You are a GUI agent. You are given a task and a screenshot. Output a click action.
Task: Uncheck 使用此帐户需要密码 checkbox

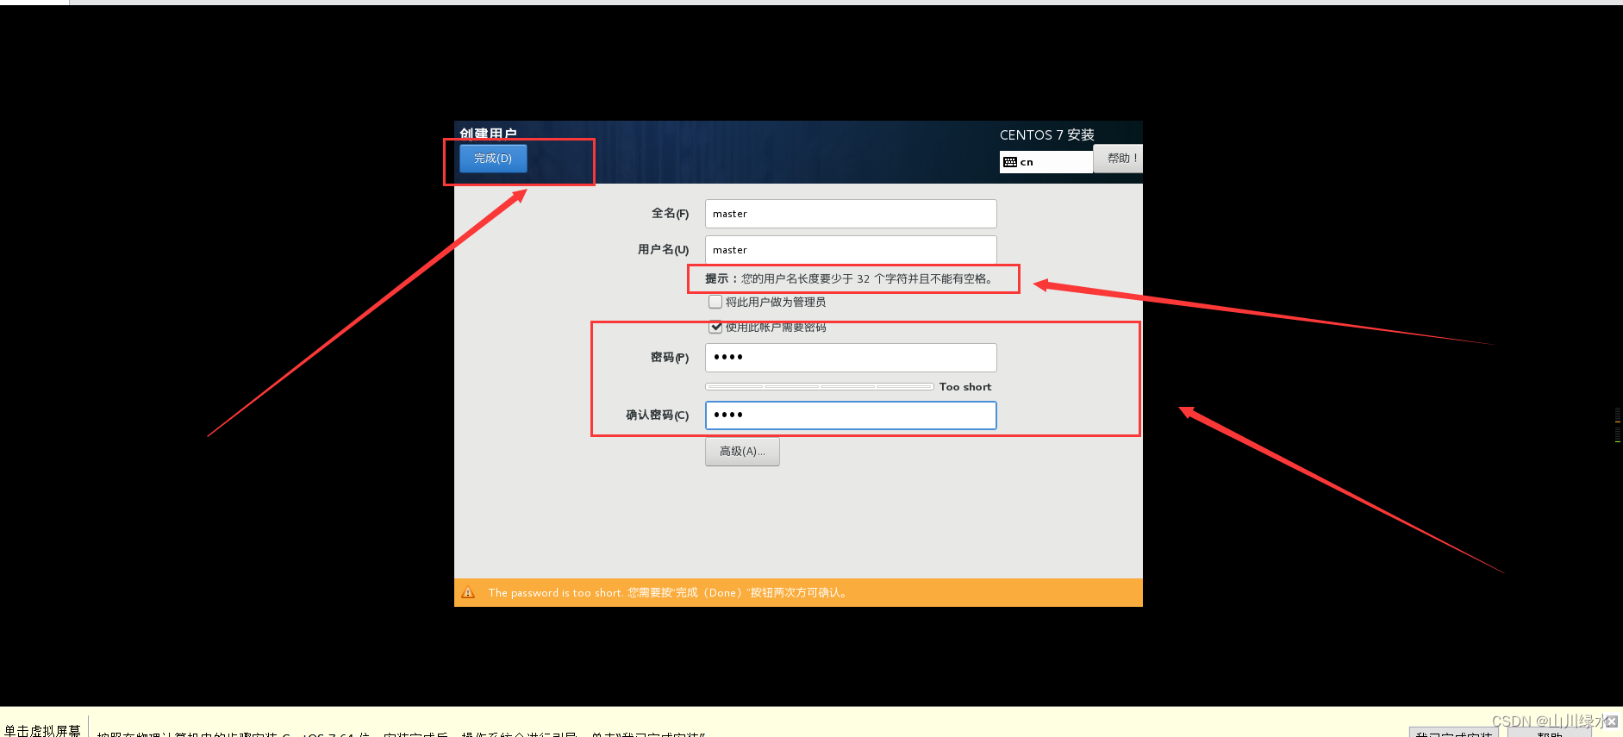tap(715, 327)
